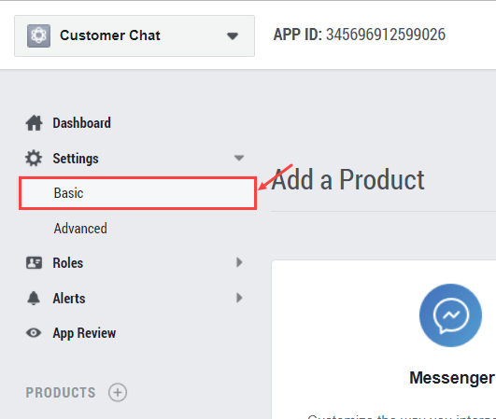Click the Settings gear icon
This screenshot has height=419, width=496.
(34, 159)
